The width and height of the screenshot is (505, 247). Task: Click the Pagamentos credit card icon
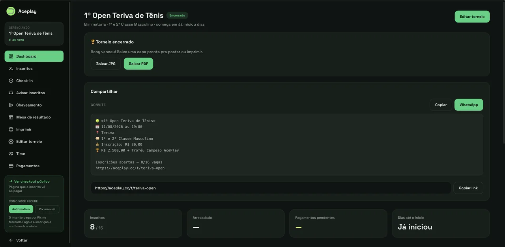click(x=11, y=166)
